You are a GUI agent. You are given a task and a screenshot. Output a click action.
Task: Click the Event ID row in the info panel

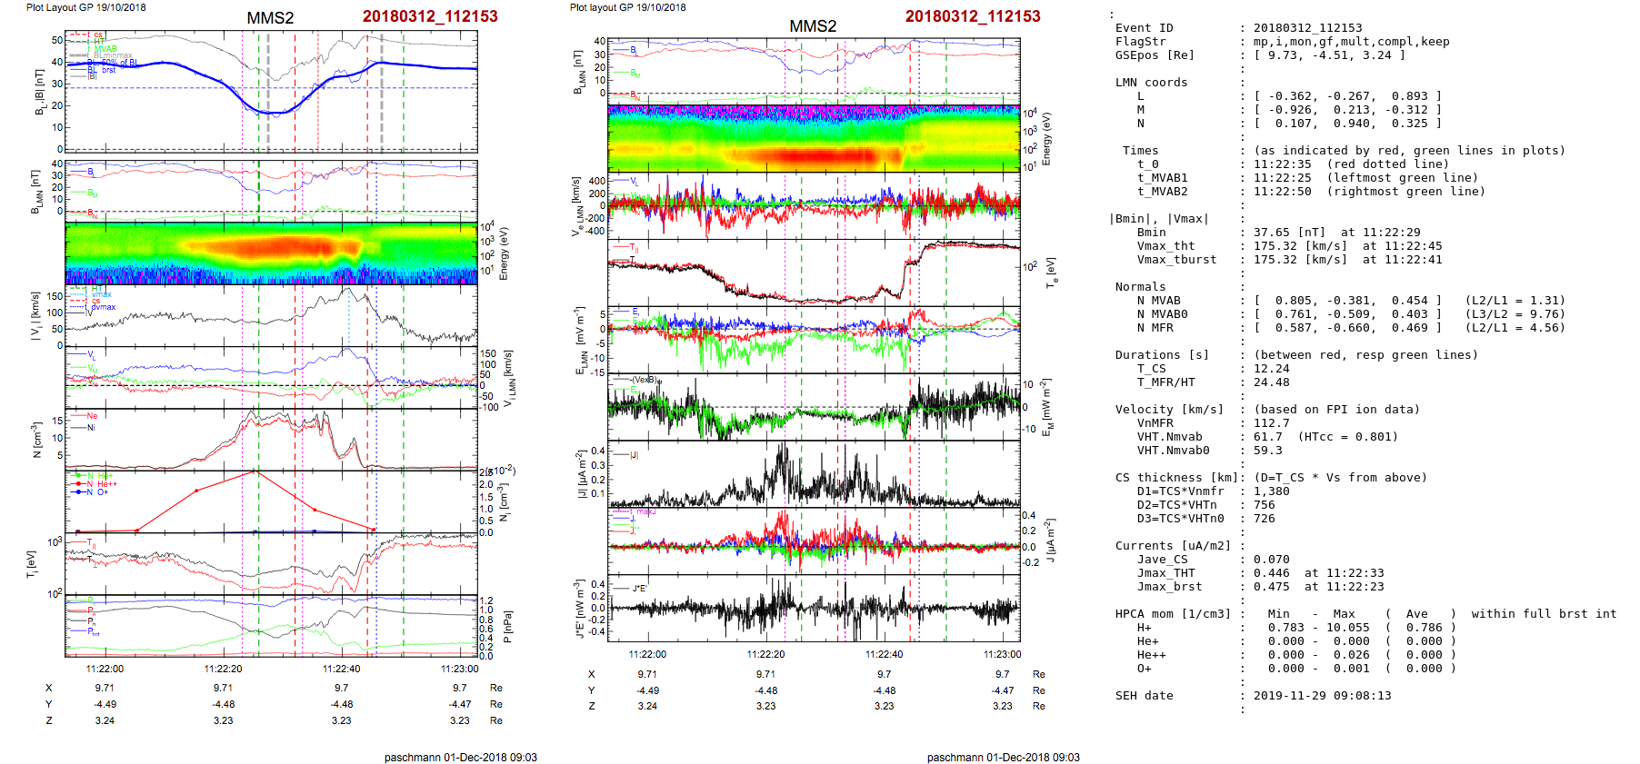(1239, 28)
